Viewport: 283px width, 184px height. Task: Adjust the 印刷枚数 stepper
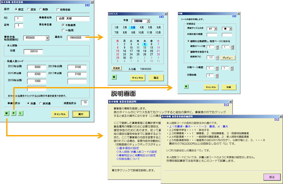pos(217,76)
